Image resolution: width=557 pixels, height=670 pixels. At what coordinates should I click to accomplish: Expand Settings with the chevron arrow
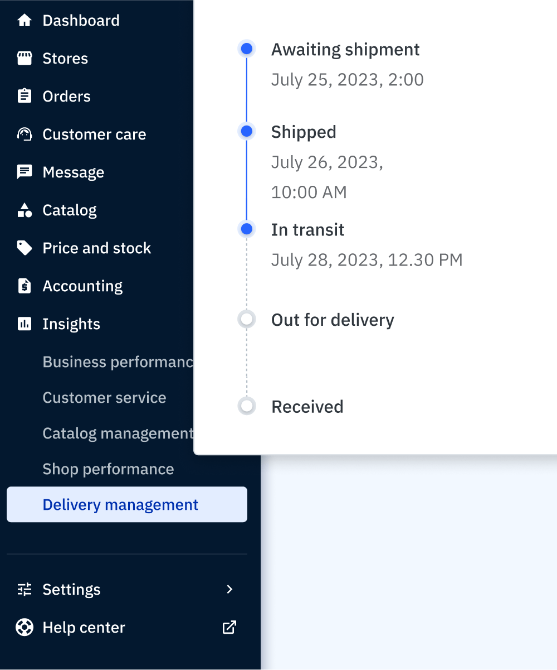[x=229, y=590]
